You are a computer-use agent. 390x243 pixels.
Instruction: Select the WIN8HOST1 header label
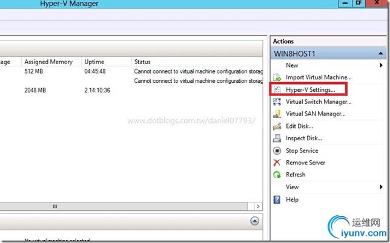click(294, 54)
